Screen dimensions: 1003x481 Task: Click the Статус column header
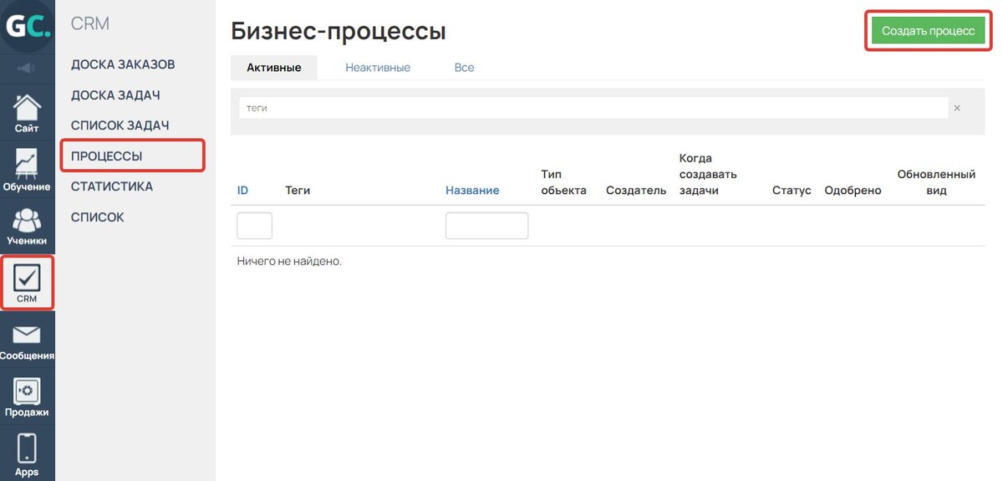792,190
